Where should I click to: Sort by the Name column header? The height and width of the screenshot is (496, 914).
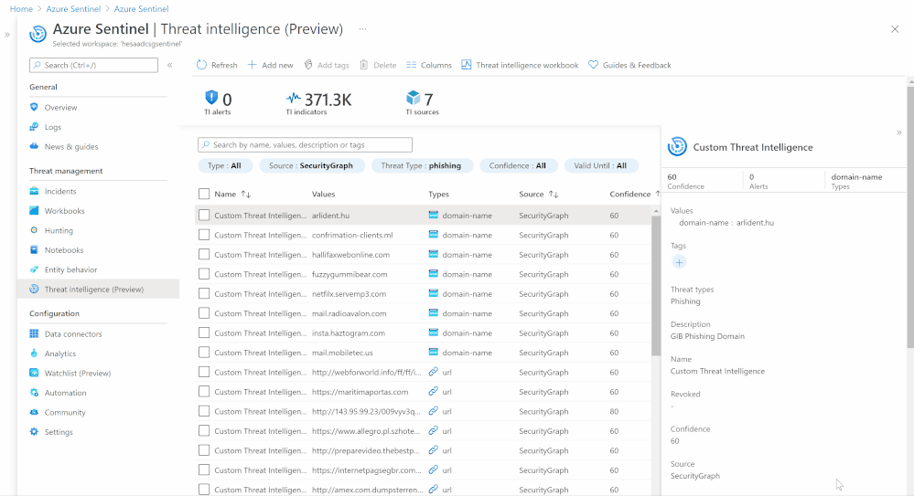pyautogui.click(x=225, y=194)
